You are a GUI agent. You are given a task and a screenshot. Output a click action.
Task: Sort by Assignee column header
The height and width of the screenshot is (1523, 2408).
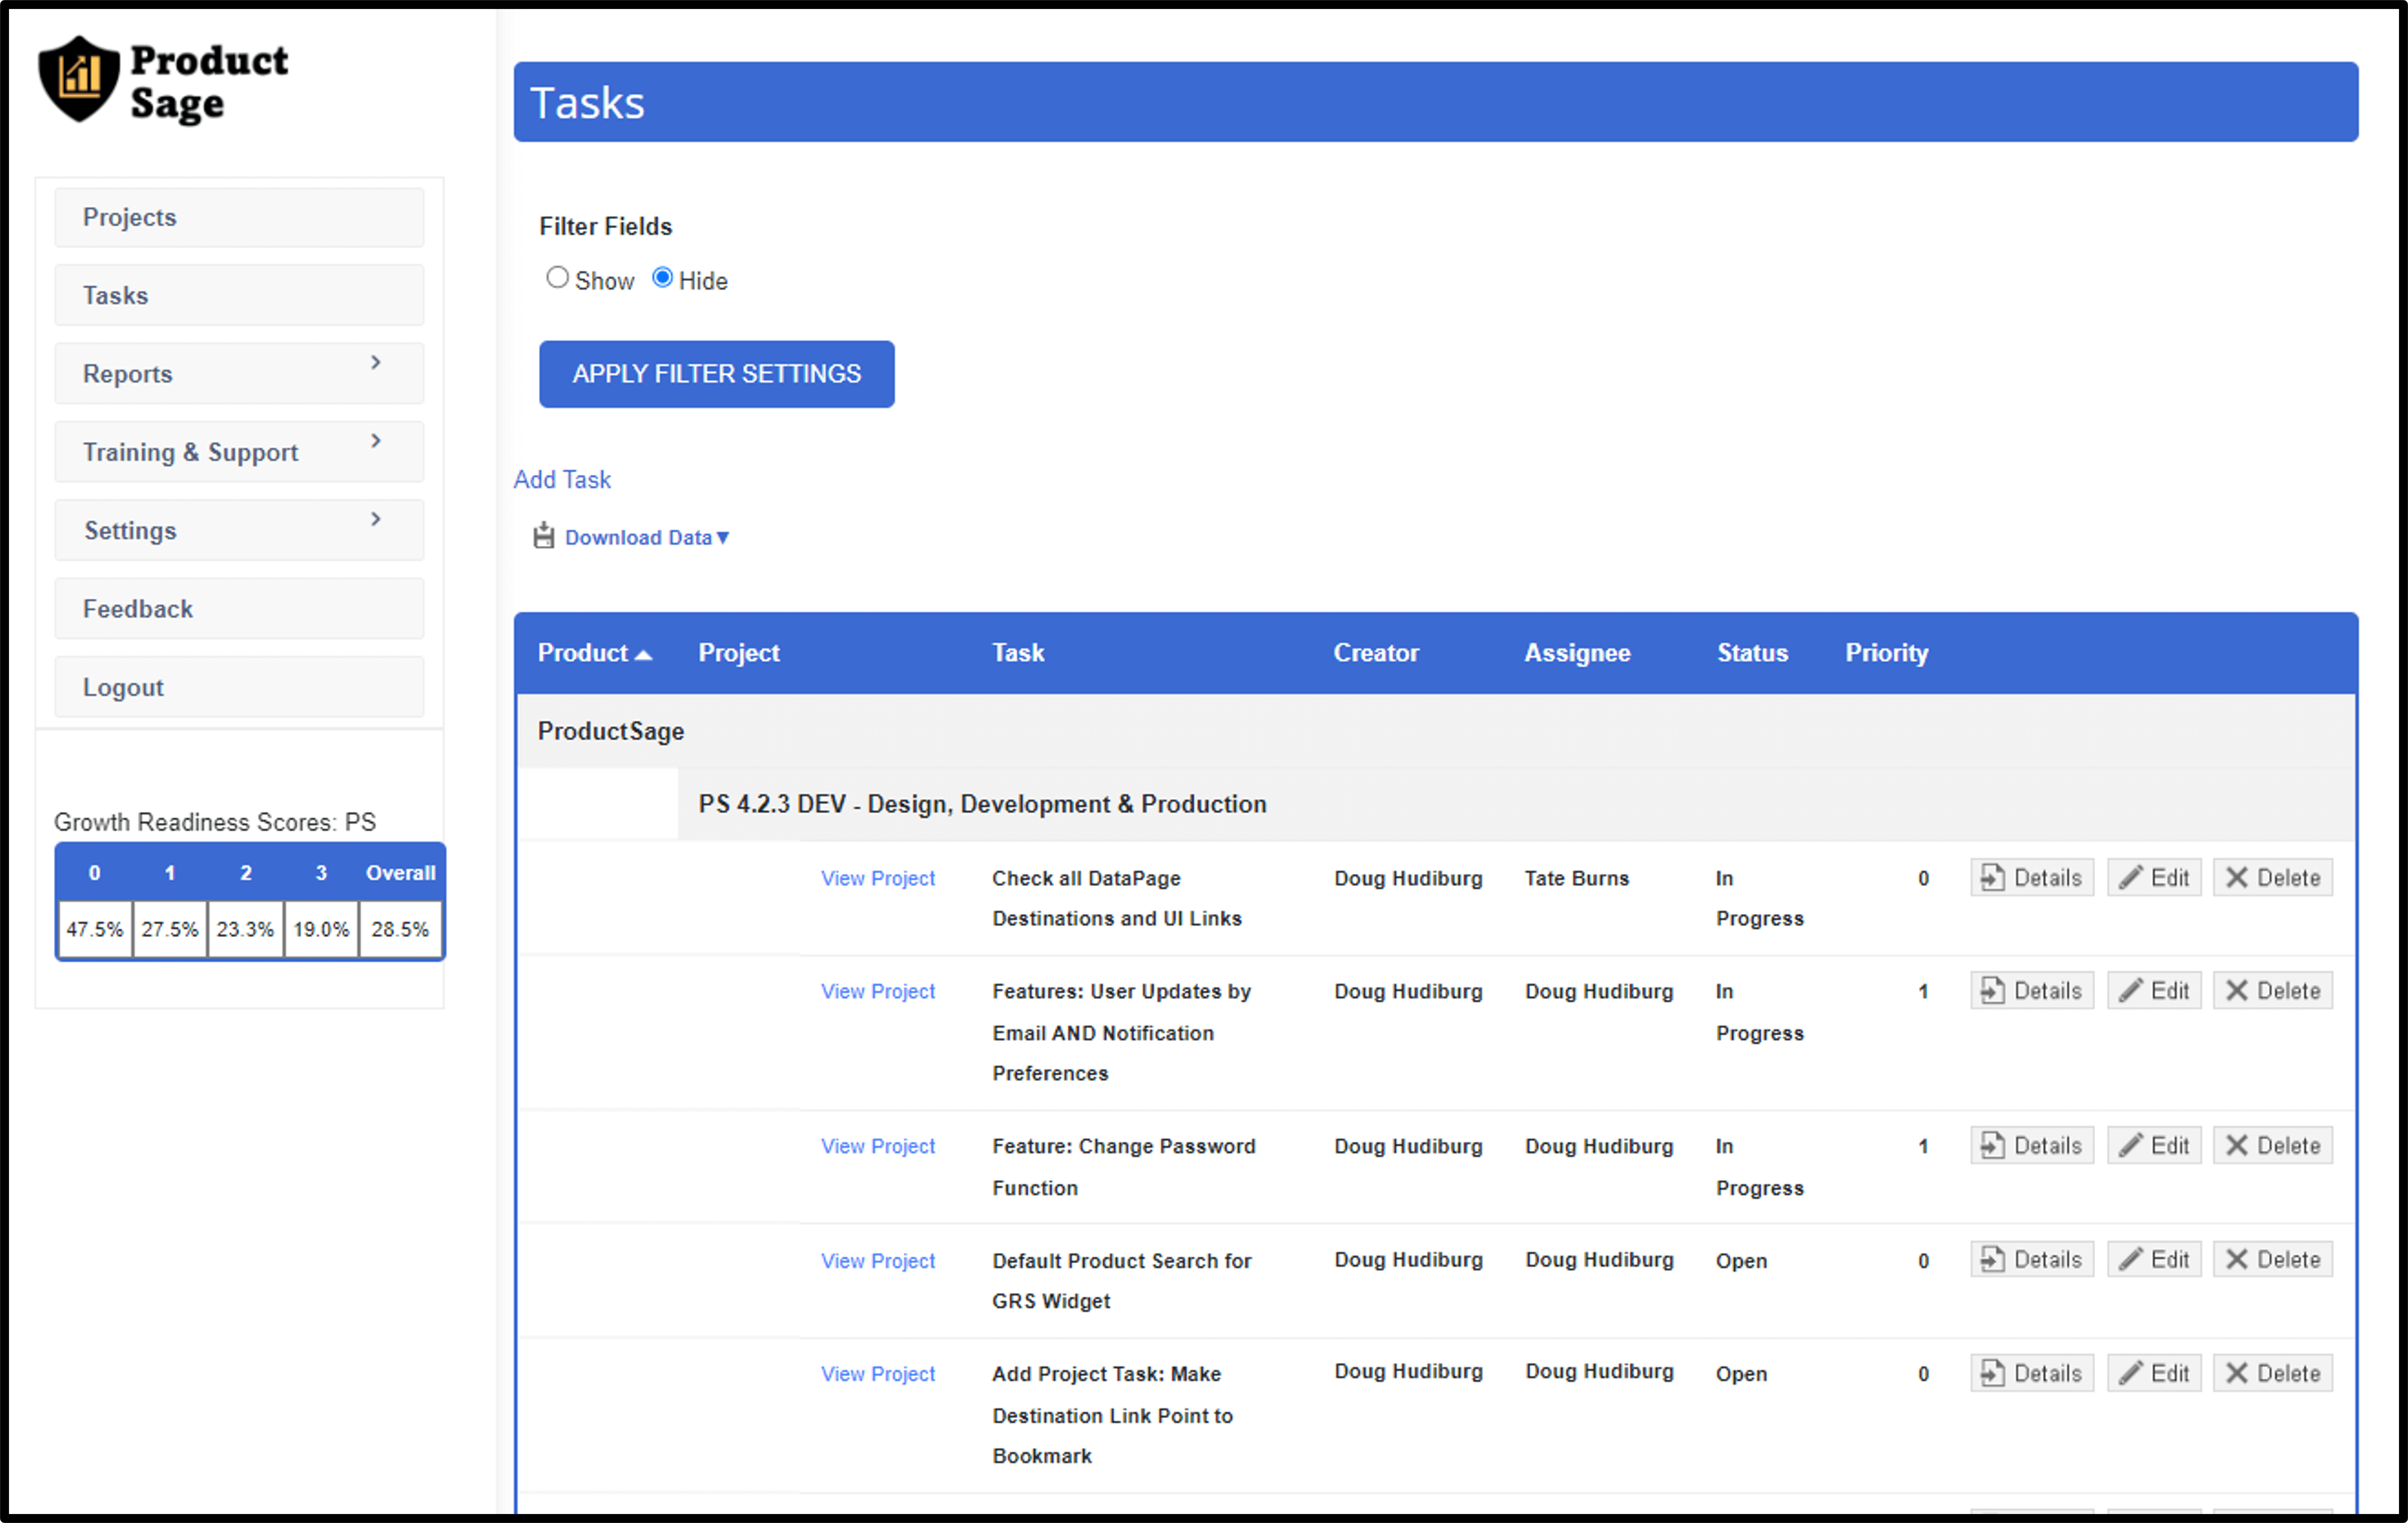(1577, 652)
